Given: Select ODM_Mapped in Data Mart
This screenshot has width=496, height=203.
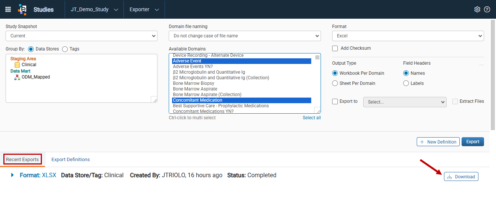Looking at the screenshot, I should pyautogui.click(x=36, y=77).
